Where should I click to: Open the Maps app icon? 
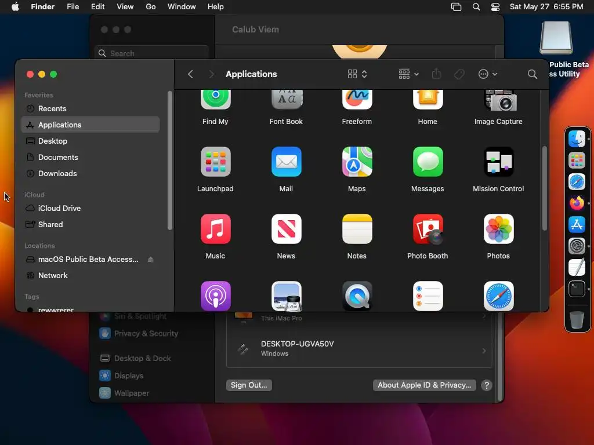357,162
